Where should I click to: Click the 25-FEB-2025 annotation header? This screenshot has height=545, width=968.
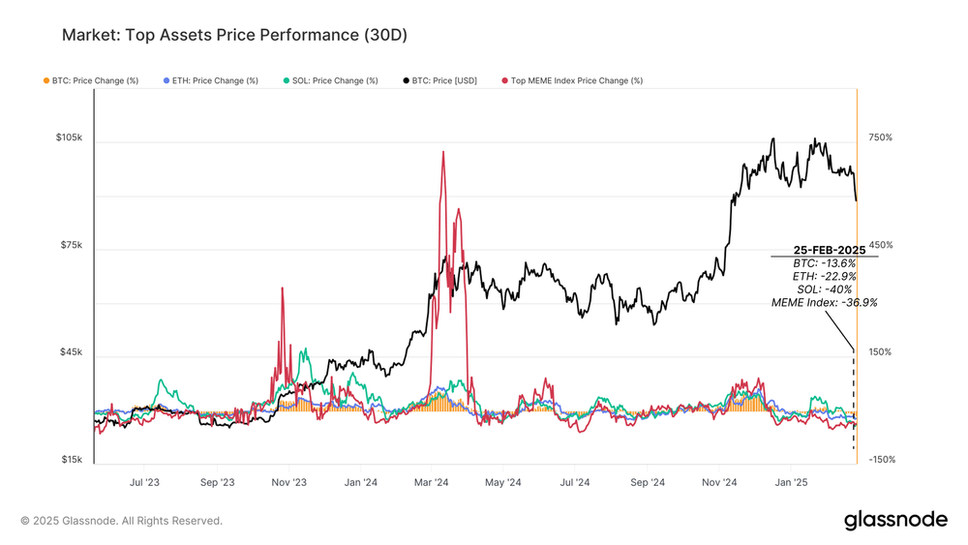(830, 250)
